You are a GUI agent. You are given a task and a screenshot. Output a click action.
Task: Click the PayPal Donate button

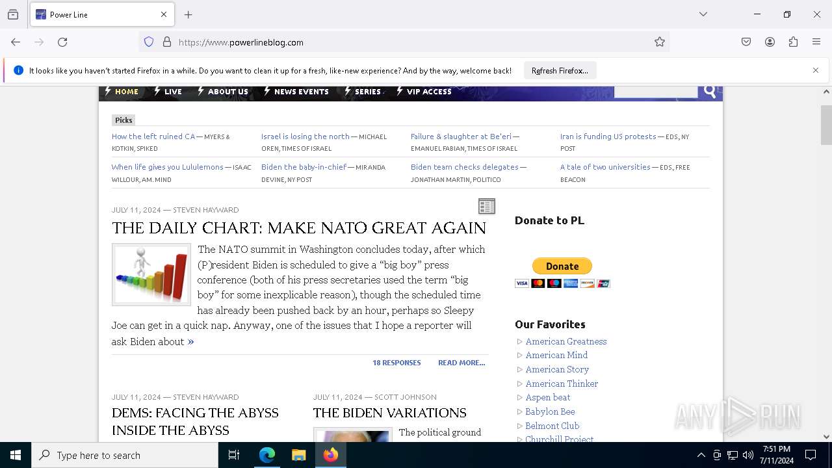click(x=562, y=266)
